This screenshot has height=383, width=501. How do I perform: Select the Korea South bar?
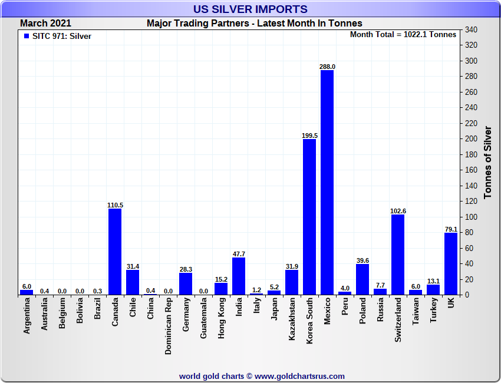coord(309,217)
